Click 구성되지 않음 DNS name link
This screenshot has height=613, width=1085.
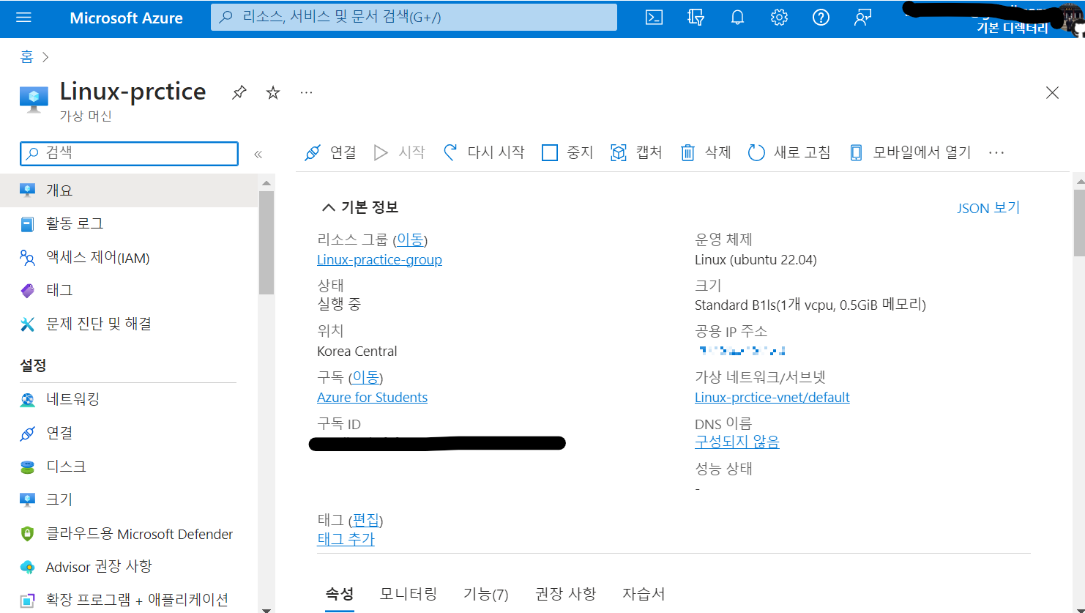pyautogui.click(x=737, y=442)
